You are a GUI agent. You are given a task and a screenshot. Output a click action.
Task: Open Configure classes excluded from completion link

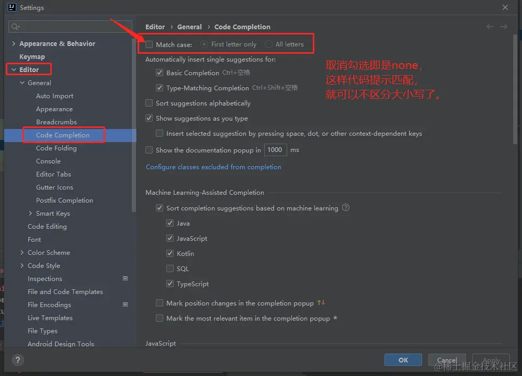point(213,167)
